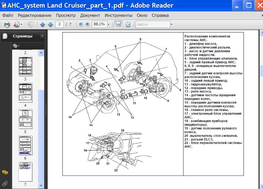Click legend line '13 - реле насоса,'
The width and height of the screenshot is (263, 189).
pyautogui.click(x=198, y=92)
